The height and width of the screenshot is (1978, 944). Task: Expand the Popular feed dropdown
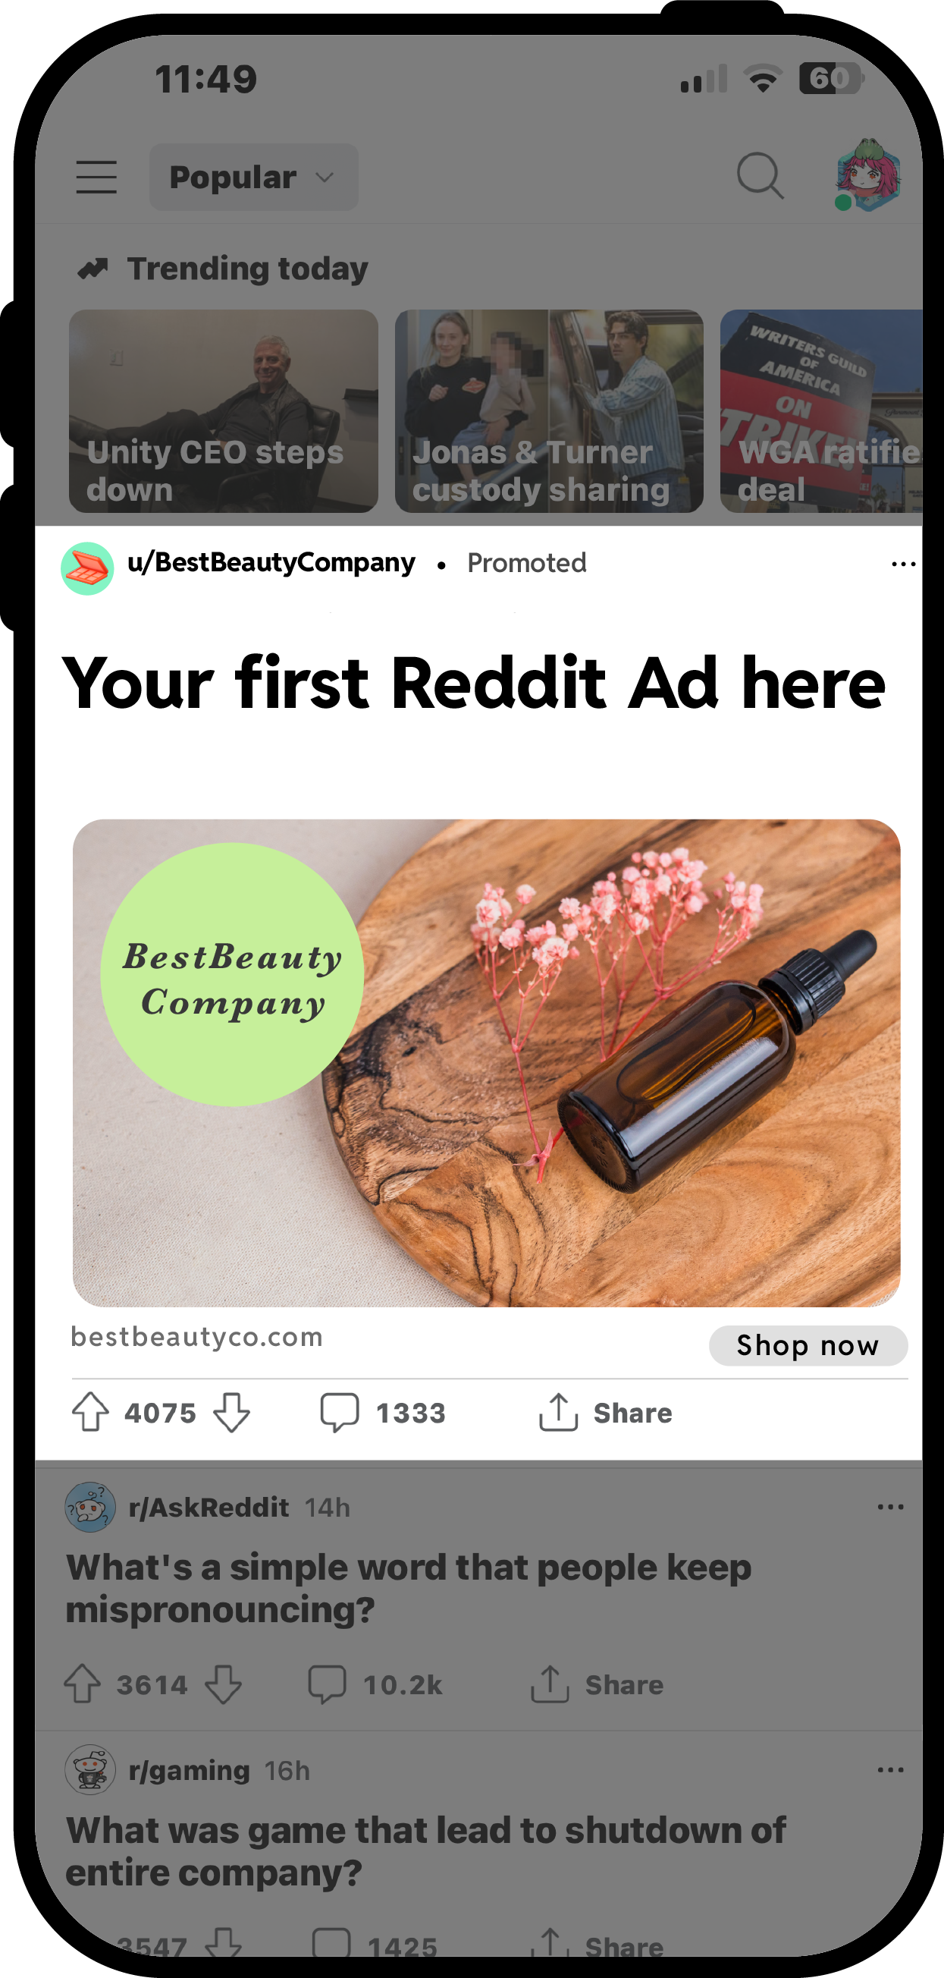pos(253,178)
